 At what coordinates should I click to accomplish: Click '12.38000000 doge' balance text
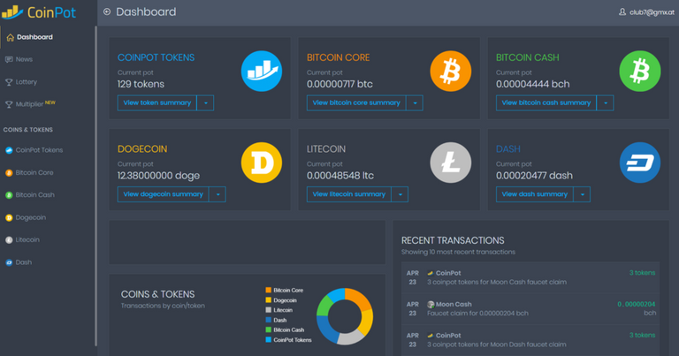point(158,176)
